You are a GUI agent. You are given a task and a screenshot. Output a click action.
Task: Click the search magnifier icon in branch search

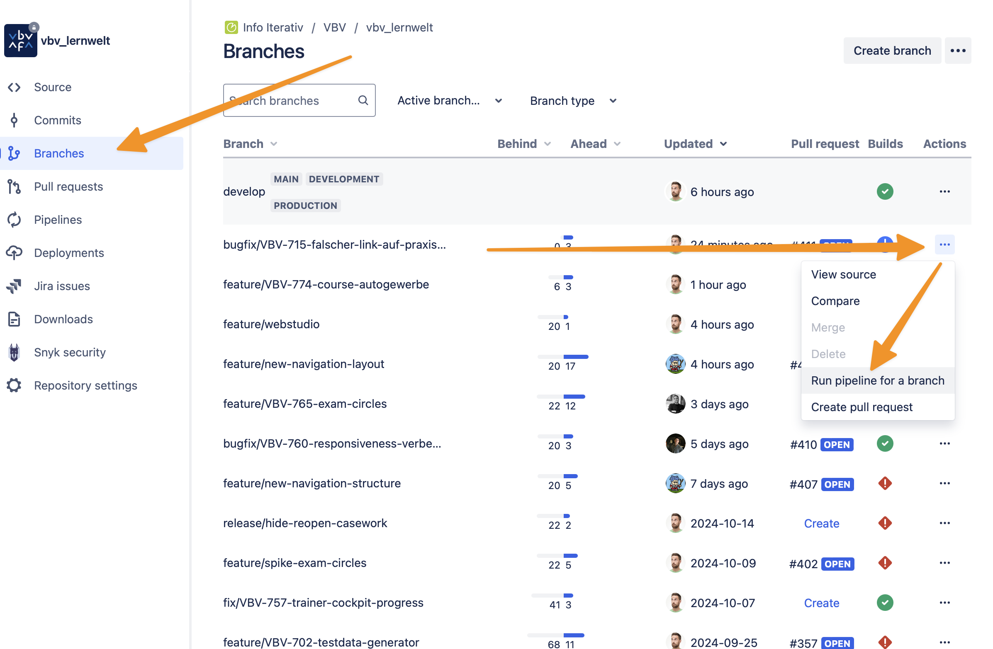pyautogui.click(x=363, y=100)
